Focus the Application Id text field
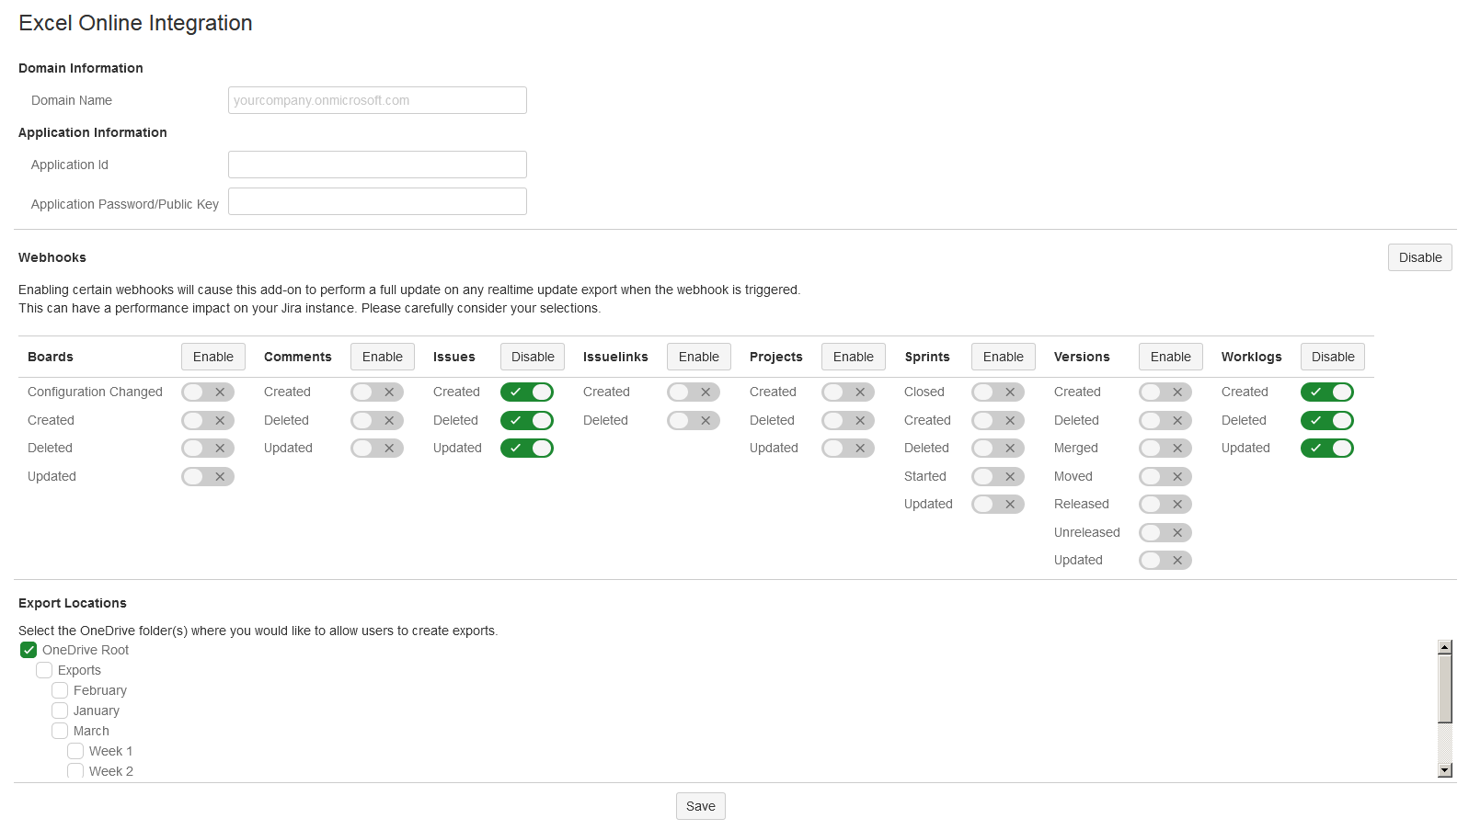1469x830 pixels. click(377, 165)
